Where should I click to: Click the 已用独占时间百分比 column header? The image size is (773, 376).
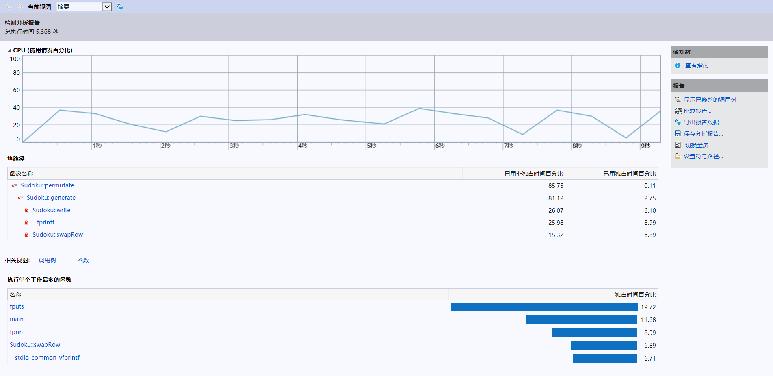(612, 174)
